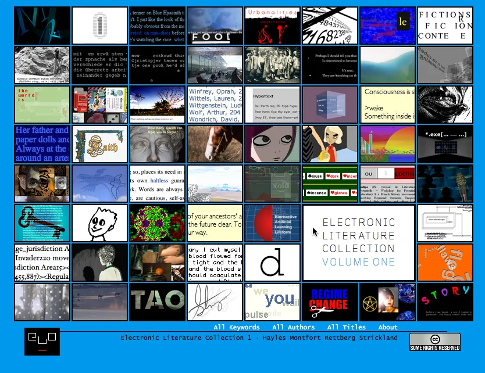This screenshot has height=373, width=485.
Task: Open the All Keywords link
Action: (236, 328)
